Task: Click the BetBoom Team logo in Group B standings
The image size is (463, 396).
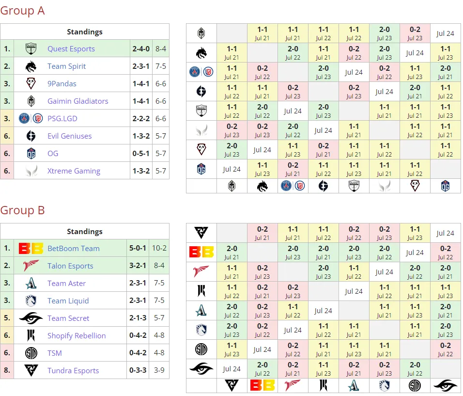Action: pos(31,249)
